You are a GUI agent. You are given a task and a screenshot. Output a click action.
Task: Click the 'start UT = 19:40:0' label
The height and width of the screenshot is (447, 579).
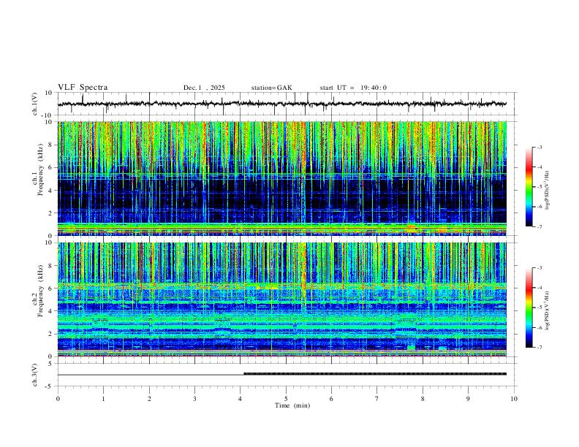click(353, 88)
